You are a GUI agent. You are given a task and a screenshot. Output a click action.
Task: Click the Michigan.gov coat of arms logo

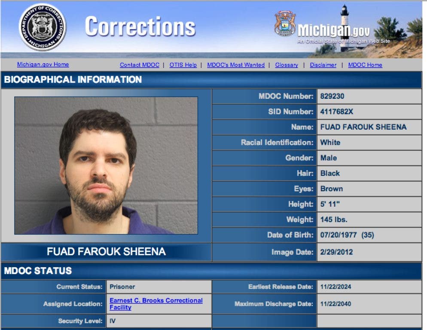pyautogui.click(x=285, y=24)
